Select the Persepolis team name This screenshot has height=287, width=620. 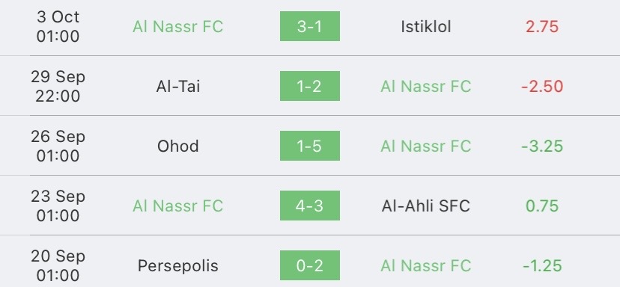178,265
